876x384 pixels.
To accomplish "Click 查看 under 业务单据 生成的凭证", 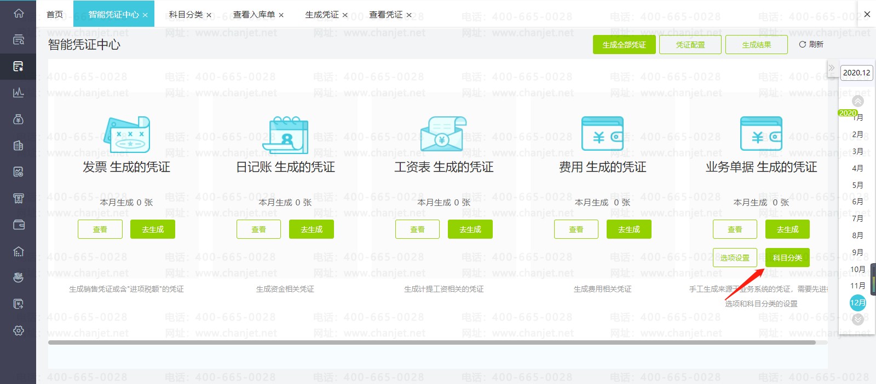I will (735, 229).
